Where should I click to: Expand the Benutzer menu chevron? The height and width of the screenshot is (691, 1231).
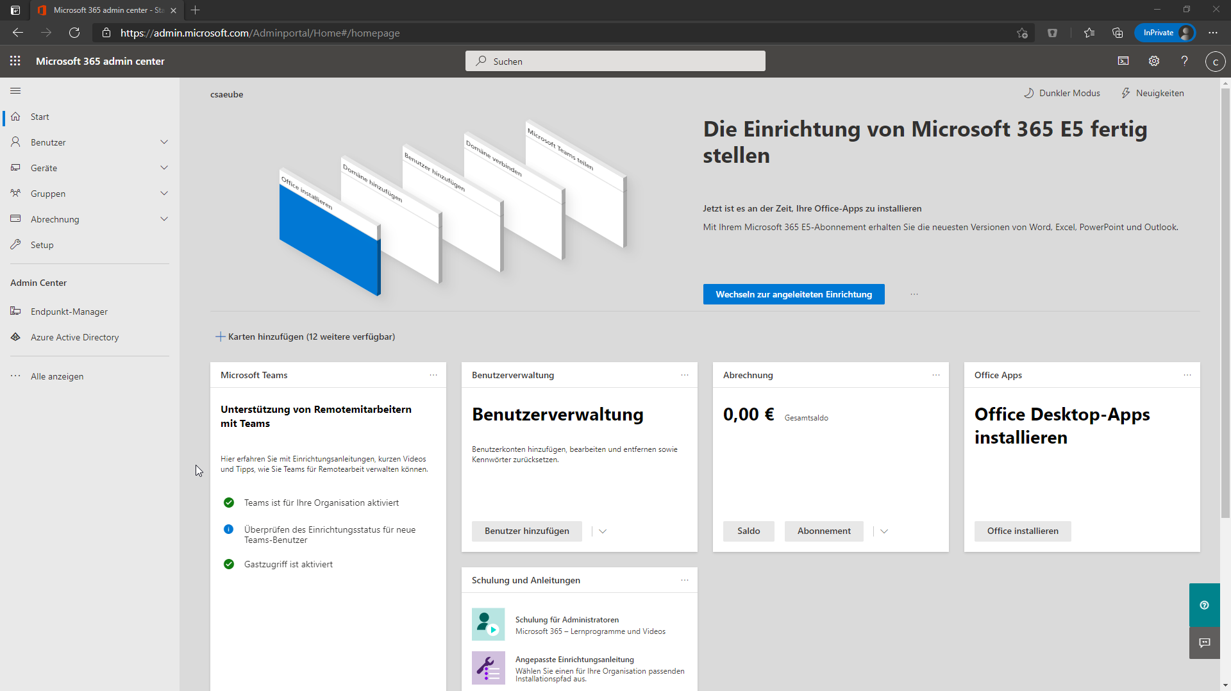point(164,142)
